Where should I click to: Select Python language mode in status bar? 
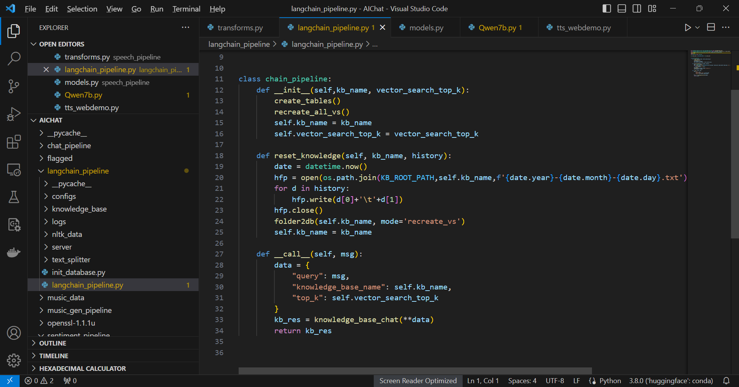610,380
